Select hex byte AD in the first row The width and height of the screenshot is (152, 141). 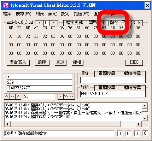[x=36, y=28]
